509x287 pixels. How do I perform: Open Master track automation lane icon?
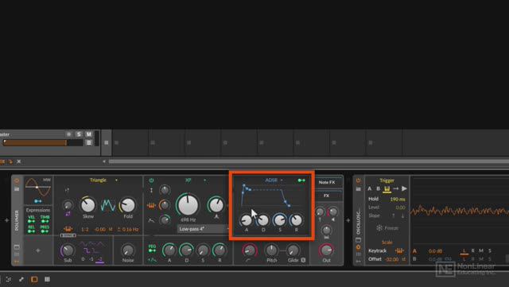(x=88, y=142)
